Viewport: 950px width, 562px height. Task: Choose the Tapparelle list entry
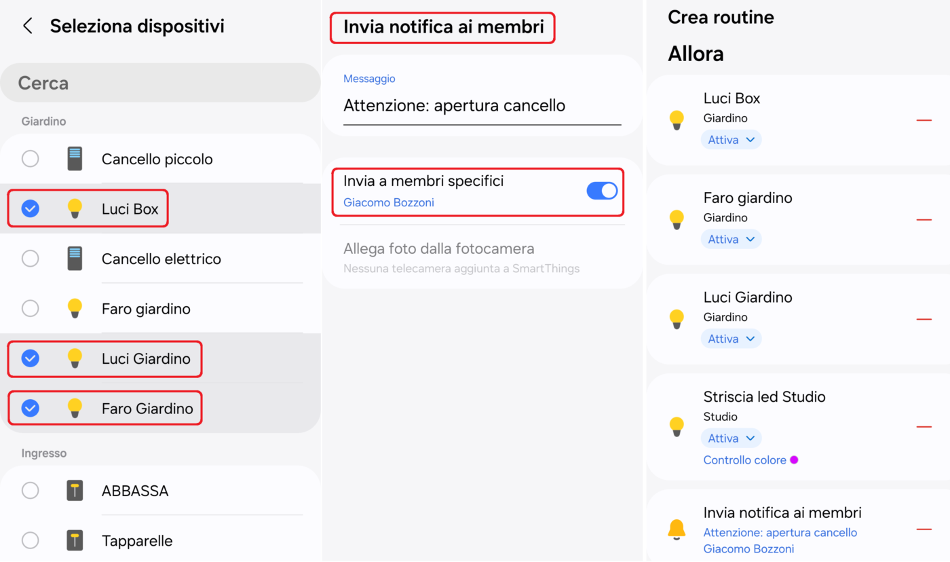point(137,541)
